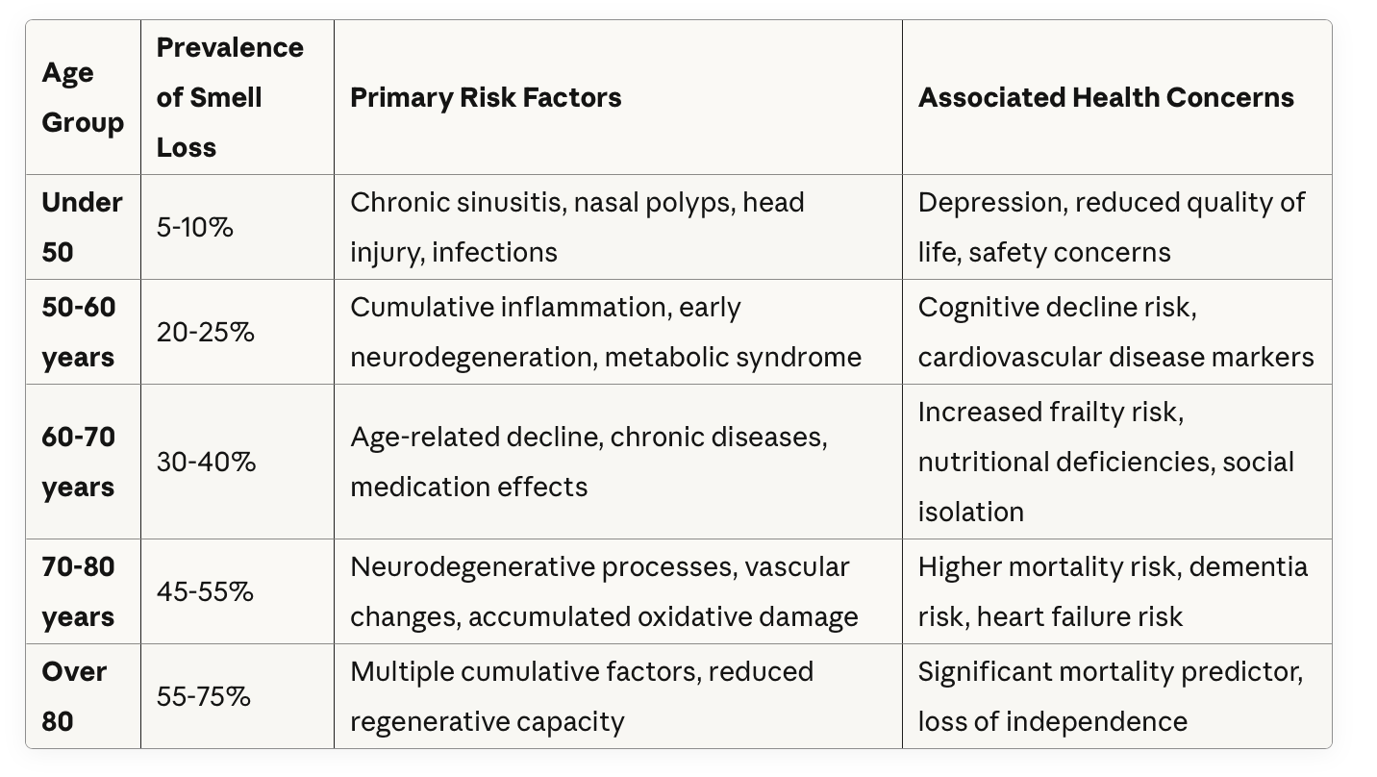Select the "30-40%" prevalence value

pos(207,463)
